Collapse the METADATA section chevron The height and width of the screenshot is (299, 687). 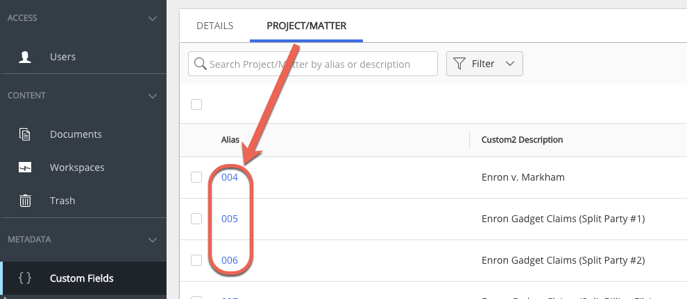[x=153, y=239]
